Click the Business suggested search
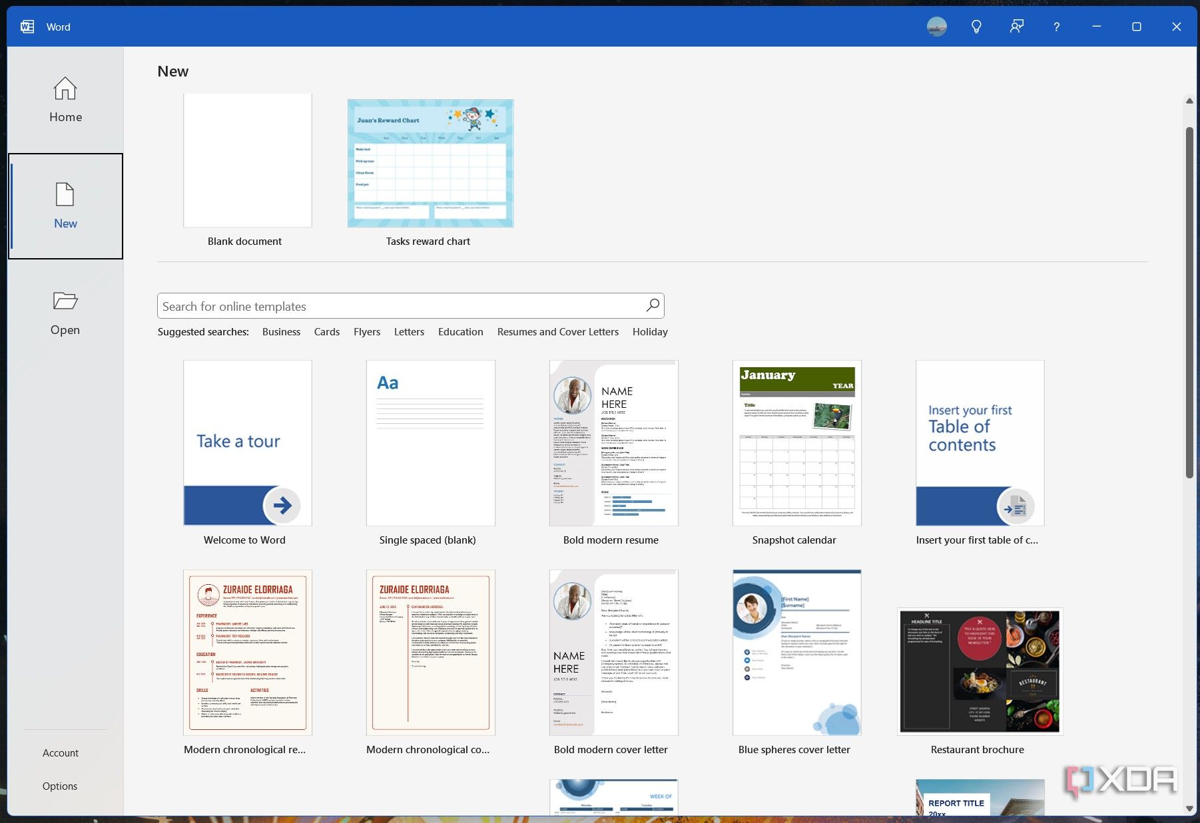 [x=281, y=331]
